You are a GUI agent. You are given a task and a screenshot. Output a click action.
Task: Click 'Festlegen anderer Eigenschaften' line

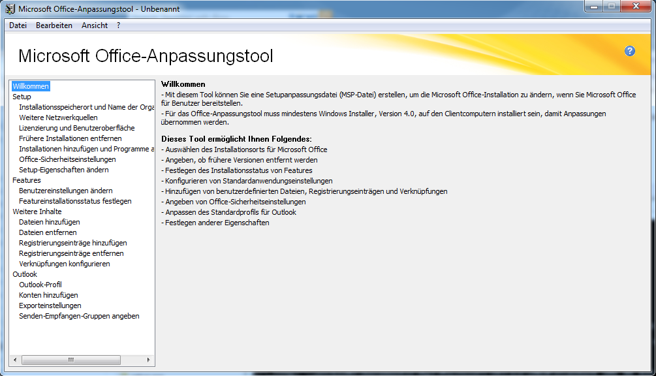tap(215, 223)
